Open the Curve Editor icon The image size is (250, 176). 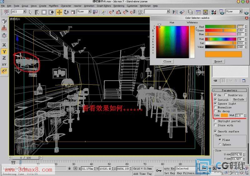(x=198, y=12)
